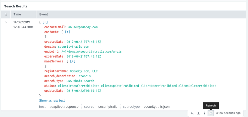Image resolution: width=248 pixels, height=117 pixels.
Task: Click the search_description field key
Action: (x=60, y=76)
